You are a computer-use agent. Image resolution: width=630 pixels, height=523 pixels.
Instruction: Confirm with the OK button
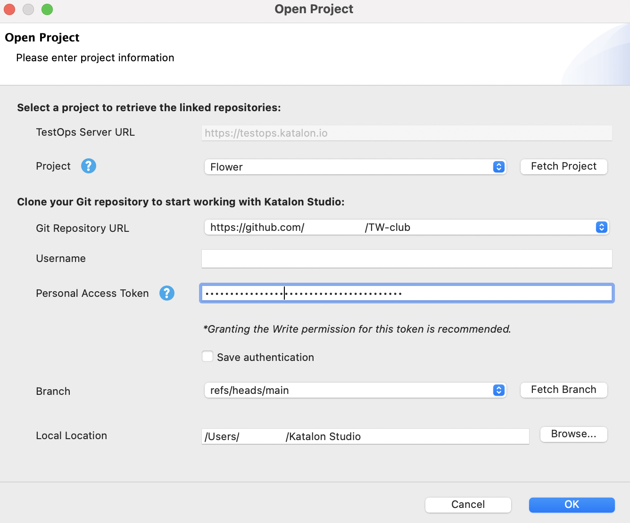572,505
